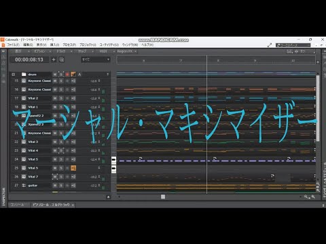
Task: Click the instrument icon of Vital 1
Action: (24, 107)
